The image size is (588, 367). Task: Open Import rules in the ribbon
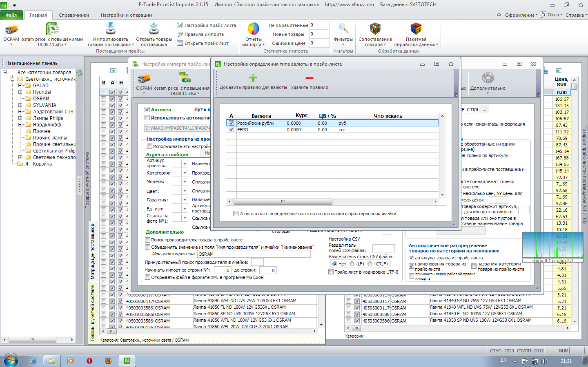200,34
